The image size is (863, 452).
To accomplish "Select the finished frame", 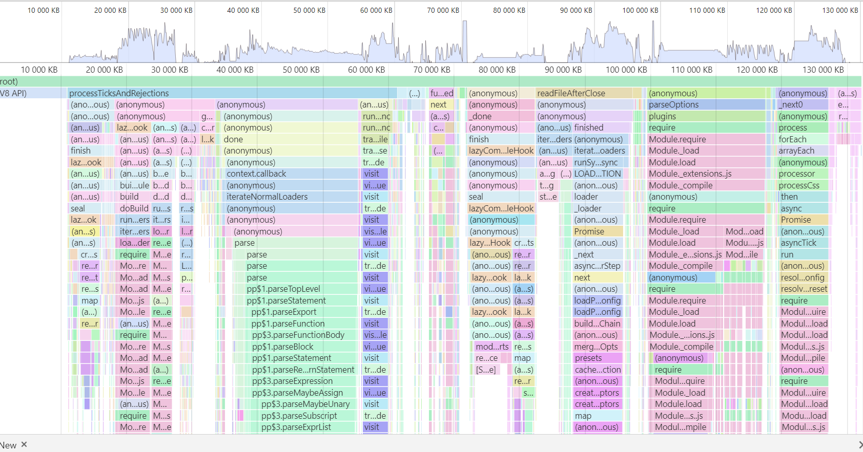I will pos(602,127).
